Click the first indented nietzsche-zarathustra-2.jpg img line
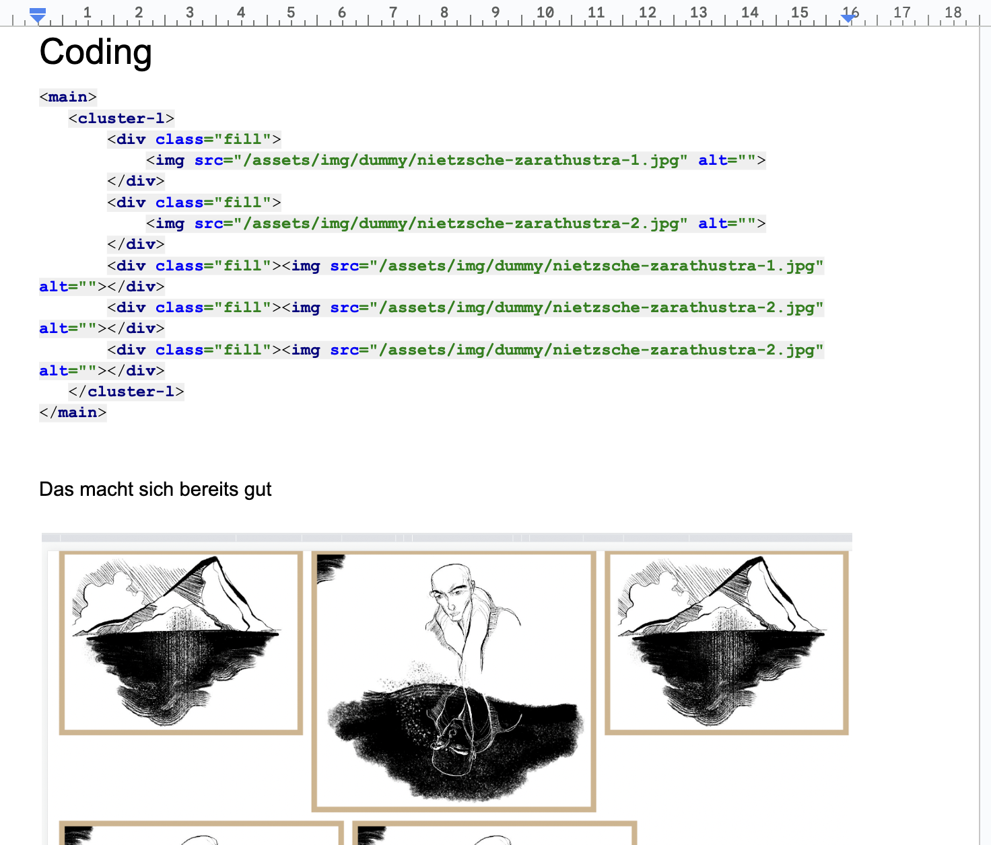The image size is (991, 845). click(456, 223)
